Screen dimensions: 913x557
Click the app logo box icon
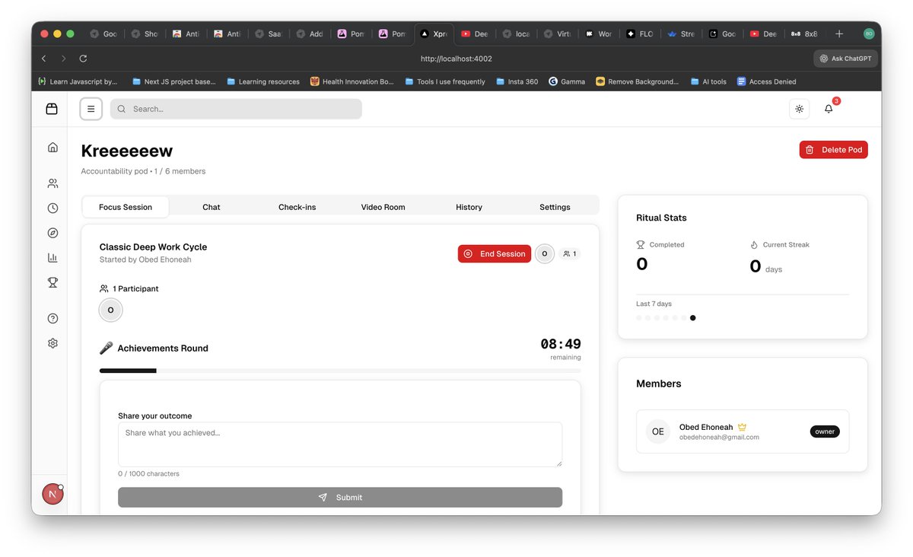point(52,109)
